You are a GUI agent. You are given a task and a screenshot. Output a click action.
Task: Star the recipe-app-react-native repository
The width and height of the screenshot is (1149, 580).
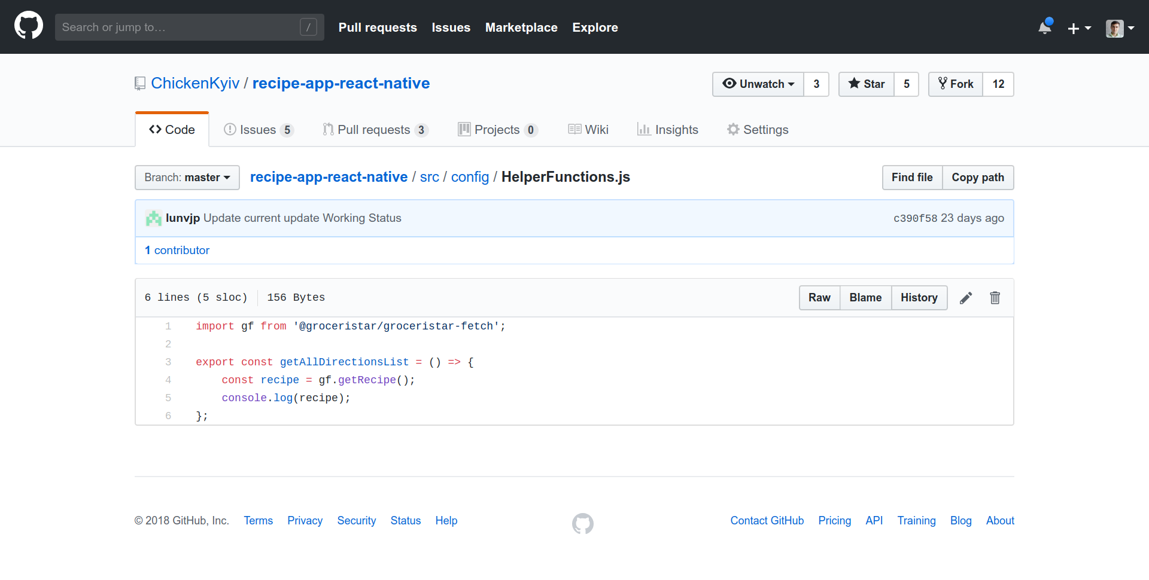[865, 84]
